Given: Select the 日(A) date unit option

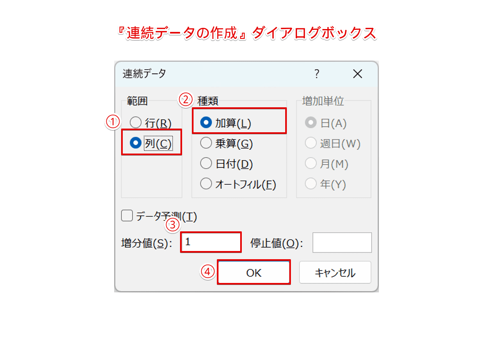Looking at the screenshot, I should (x=311, y=123).
